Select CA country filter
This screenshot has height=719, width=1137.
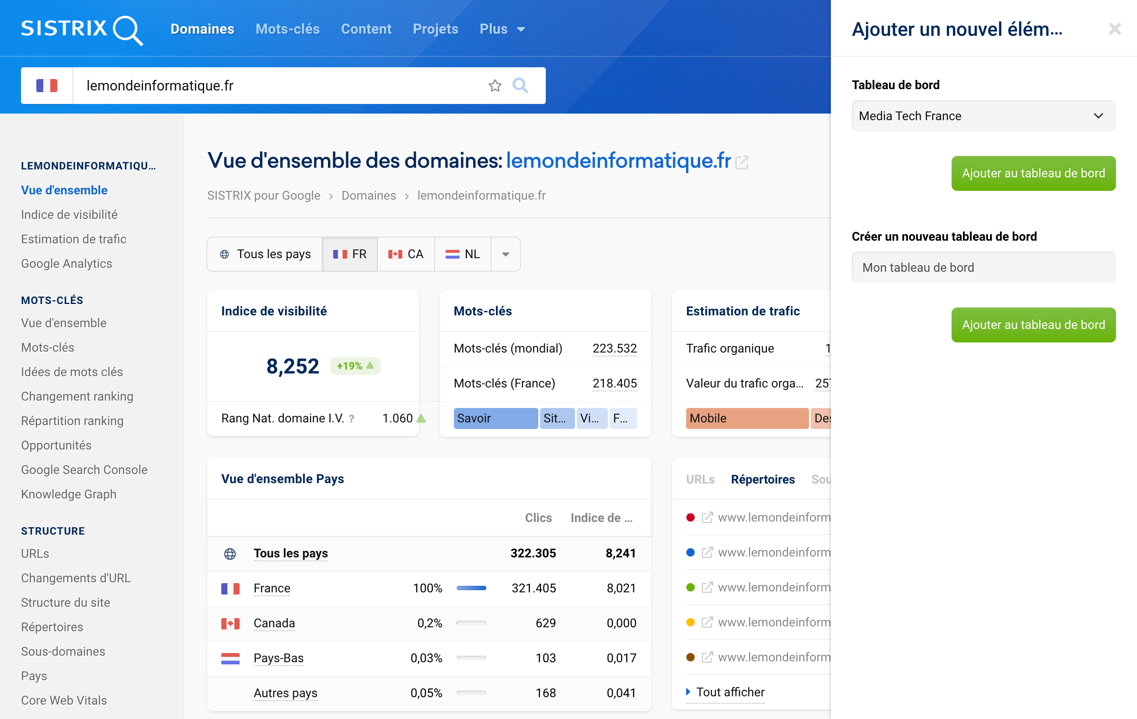[405, 254]
